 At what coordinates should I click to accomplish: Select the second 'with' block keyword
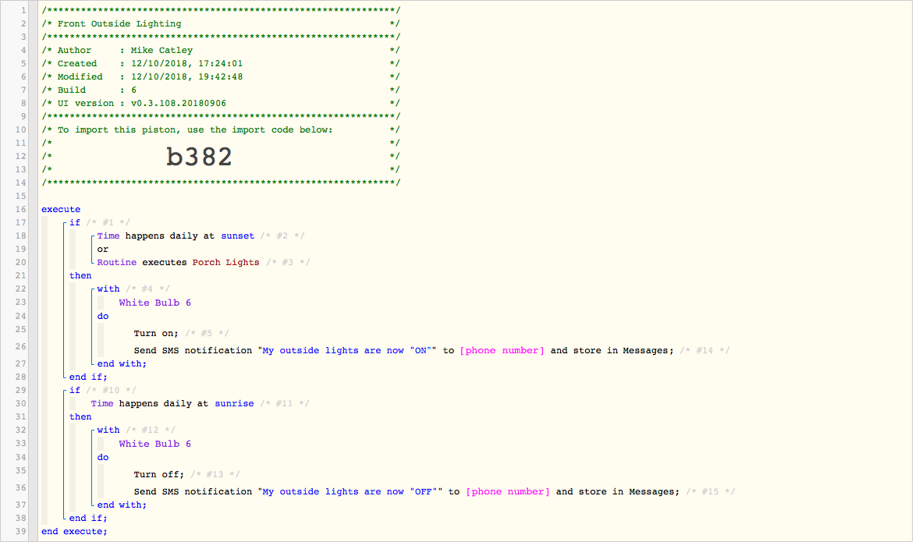tap(108, 430)
